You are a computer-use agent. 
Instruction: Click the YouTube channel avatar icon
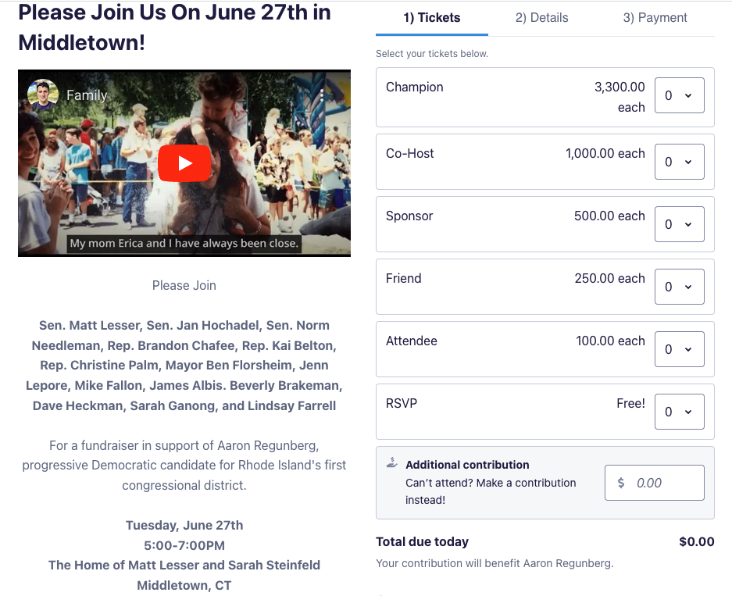[43, 95]
